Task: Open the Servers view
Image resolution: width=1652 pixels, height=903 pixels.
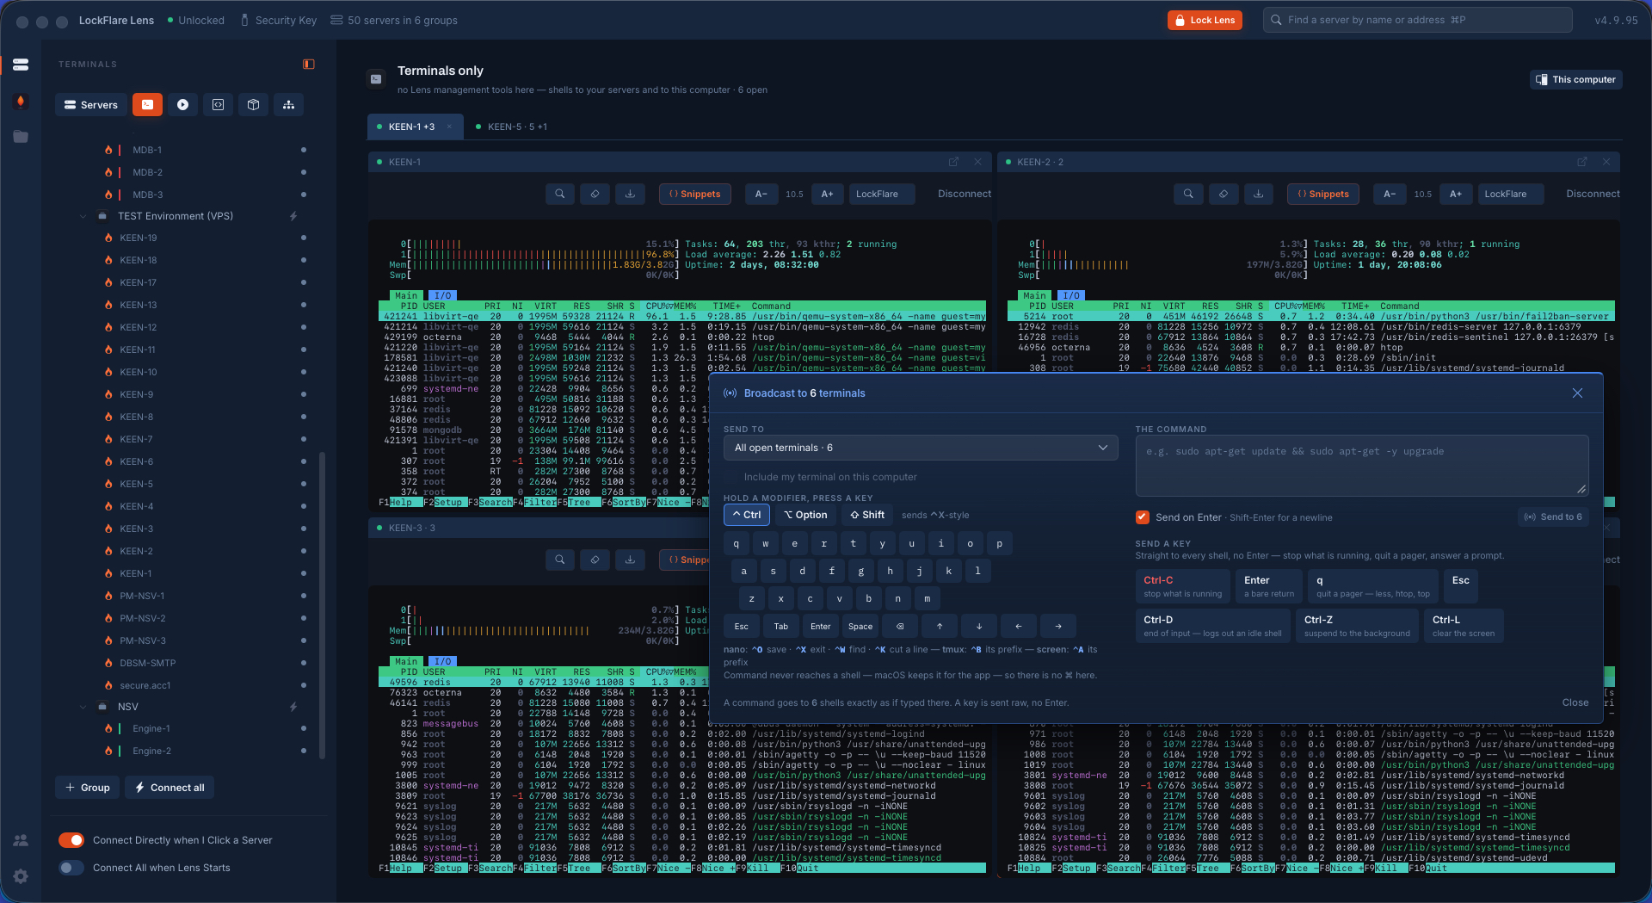Action: 91,105
